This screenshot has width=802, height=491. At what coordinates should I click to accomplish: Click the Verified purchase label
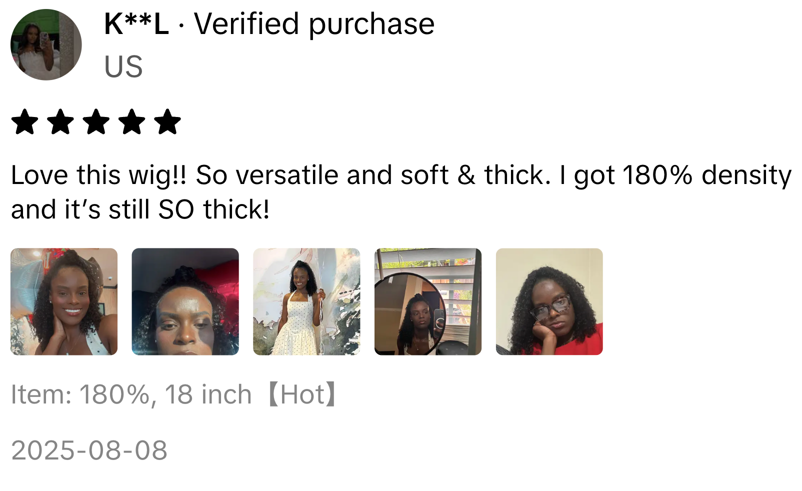click(314, 24)
